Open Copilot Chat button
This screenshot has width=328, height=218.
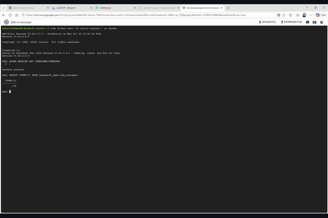(321, 15)
